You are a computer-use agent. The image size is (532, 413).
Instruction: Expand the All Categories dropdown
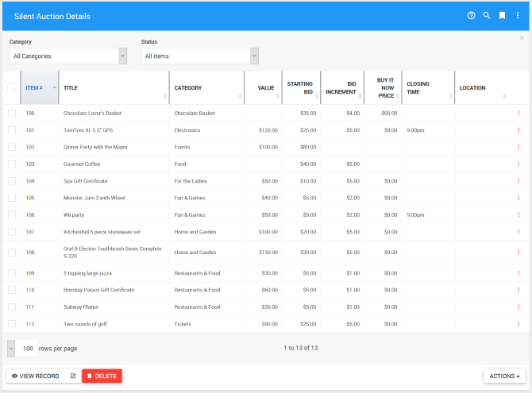[68, 56]
